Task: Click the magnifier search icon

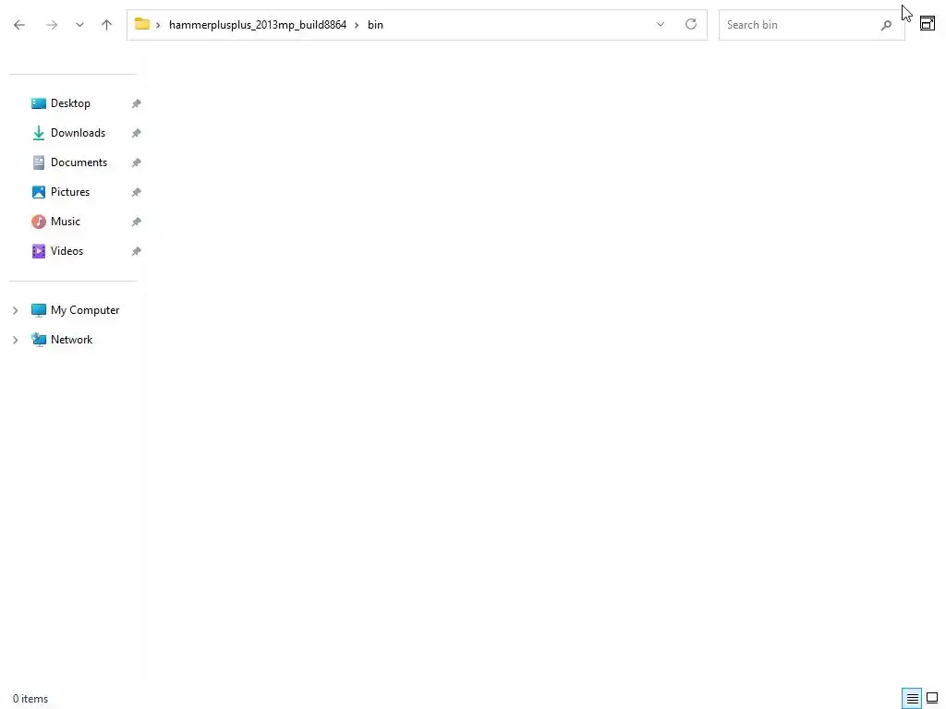Action: click(886, 25)
